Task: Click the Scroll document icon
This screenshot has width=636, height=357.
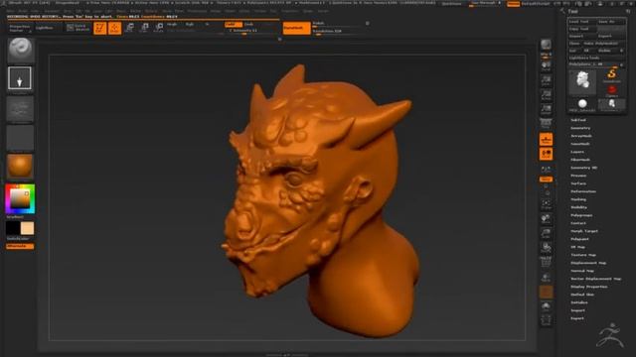Action: 546,66
